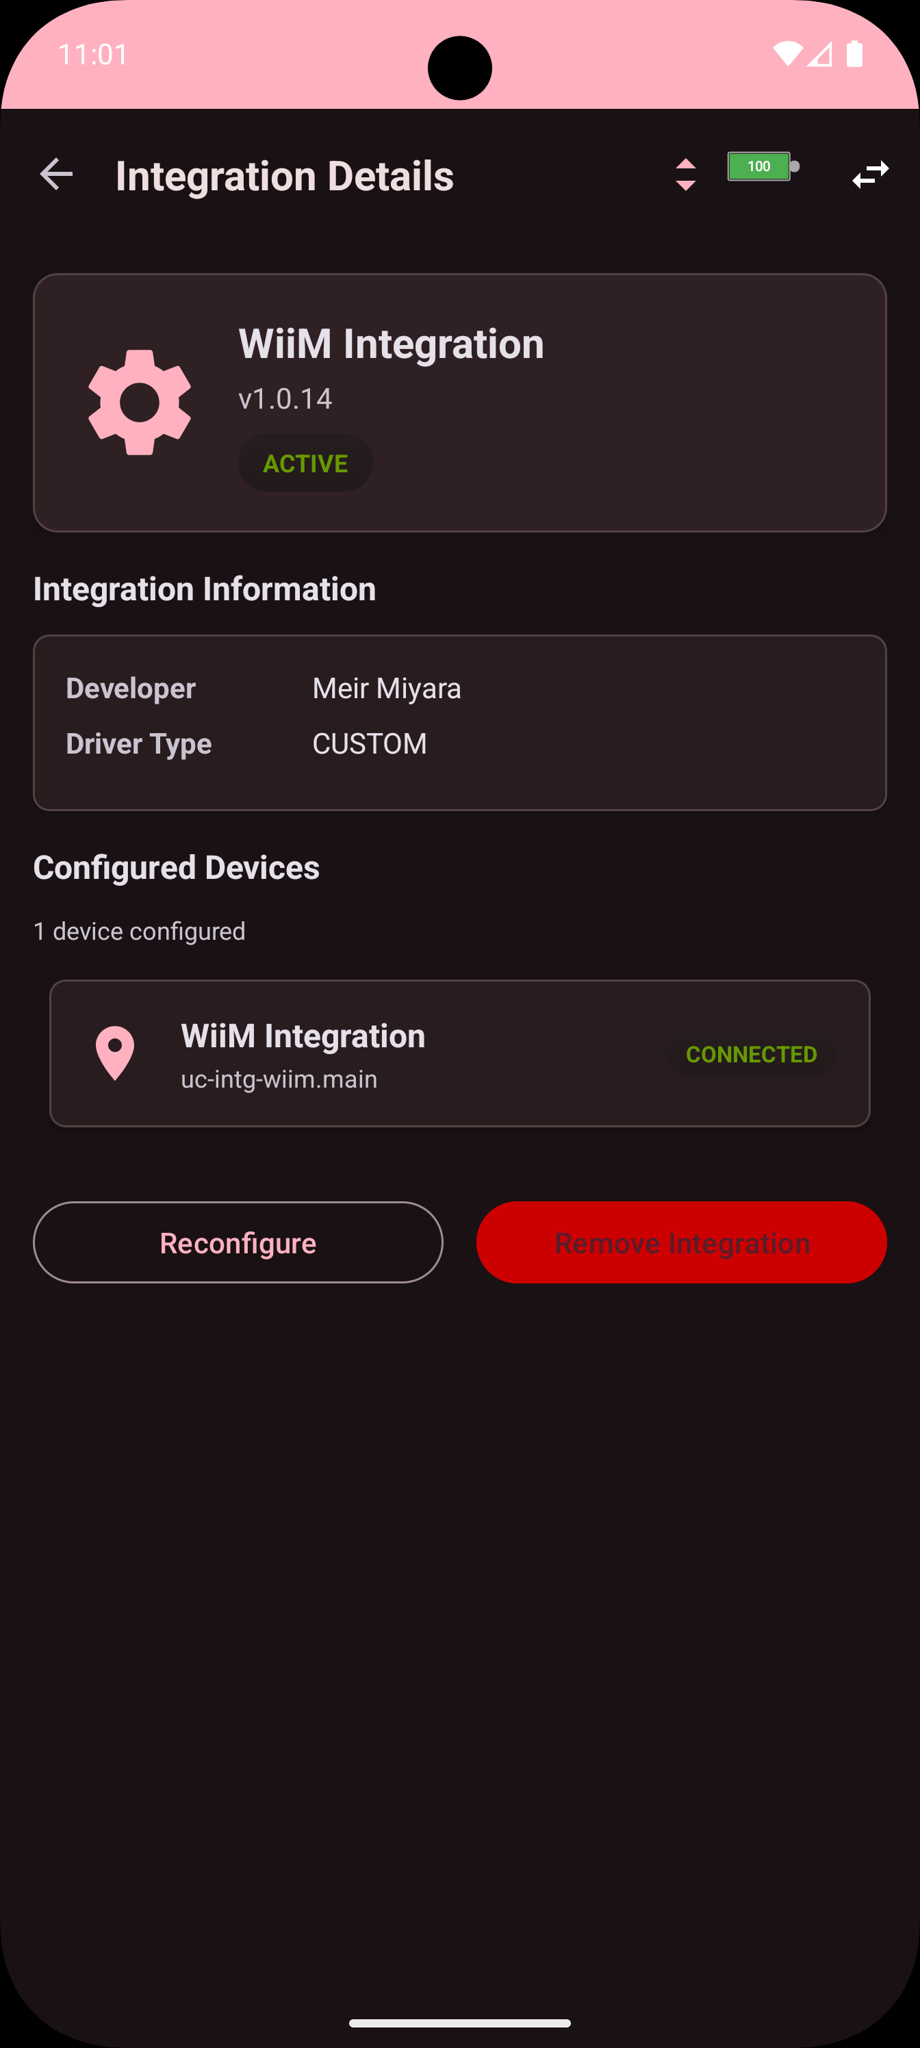This screenshot has height=2048, width=920.
Task: Tap the back arrow icon
Action: pyautogui.click(x=56, y=174)
